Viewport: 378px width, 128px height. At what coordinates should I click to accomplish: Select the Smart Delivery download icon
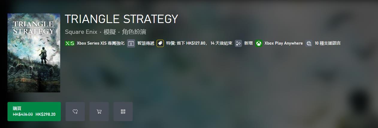pos(131,43)
